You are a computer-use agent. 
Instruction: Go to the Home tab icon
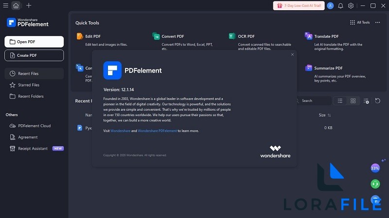point(16,5)
